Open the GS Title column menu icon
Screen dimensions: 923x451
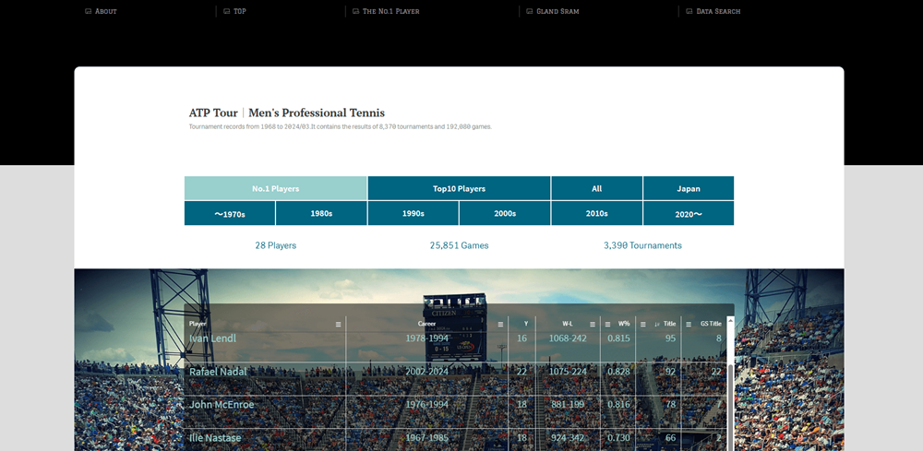[689, 325]
